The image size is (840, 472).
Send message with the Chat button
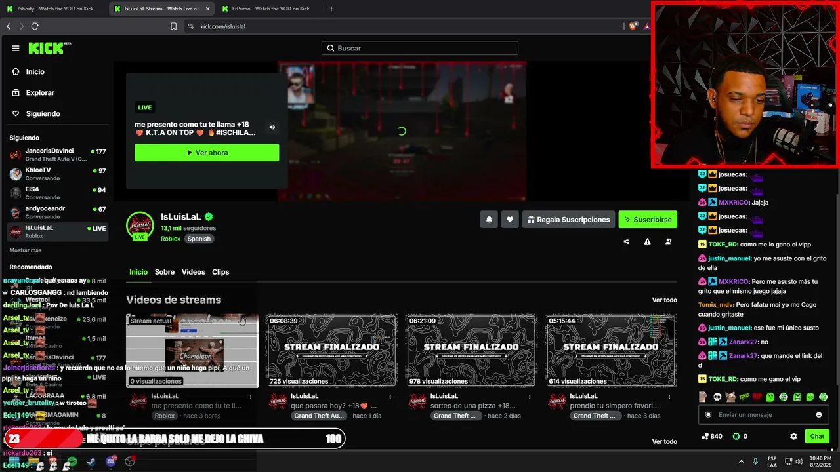pyautogui.click(x=817, y=436)
